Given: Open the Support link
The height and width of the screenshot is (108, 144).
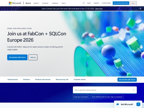Looking at the screenshot, I should click(x=96, y=3).
